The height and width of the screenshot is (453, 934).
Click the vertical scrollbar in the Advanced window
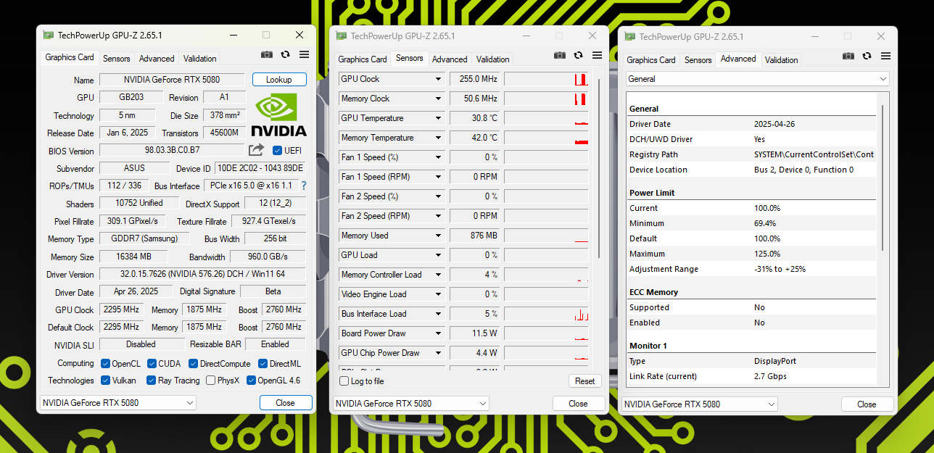883,178
